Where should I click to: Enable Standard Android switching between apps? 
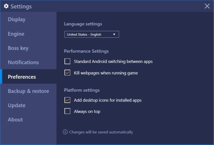[x=67, y=61]
